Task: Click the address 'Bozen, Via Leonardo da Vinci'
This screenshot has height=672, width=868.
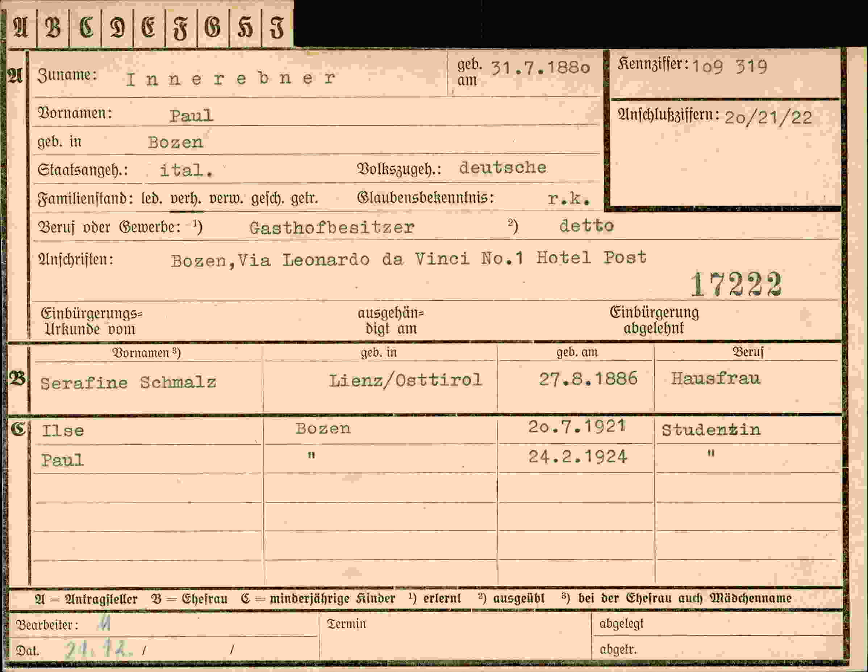Action: pyautogui.click(x=320, y=260)
